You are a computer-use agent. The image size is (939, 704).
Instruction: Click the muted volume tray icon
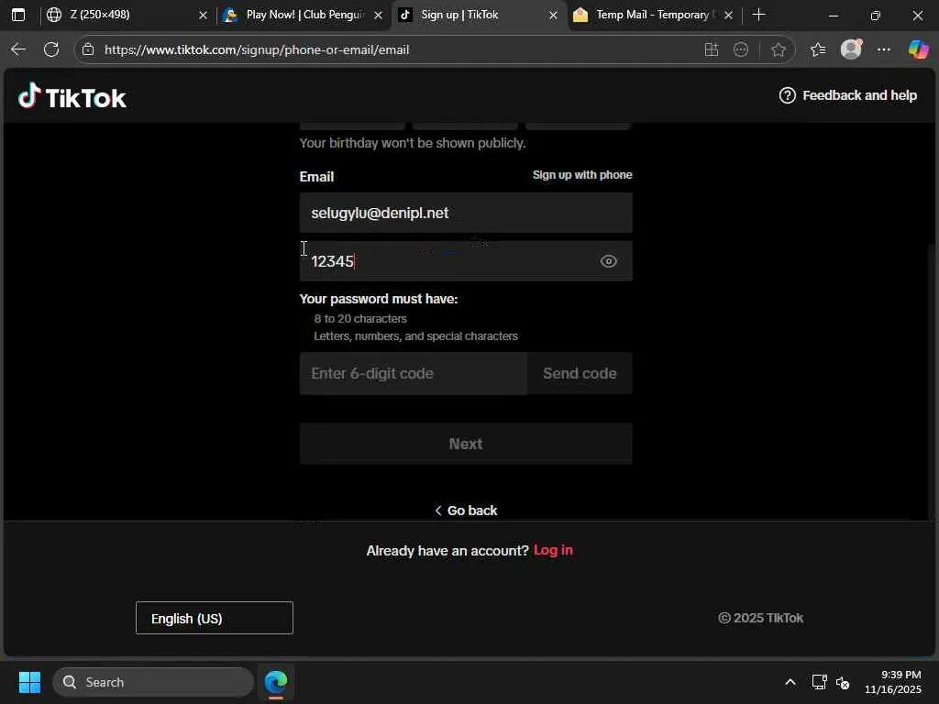pos(843,682)
